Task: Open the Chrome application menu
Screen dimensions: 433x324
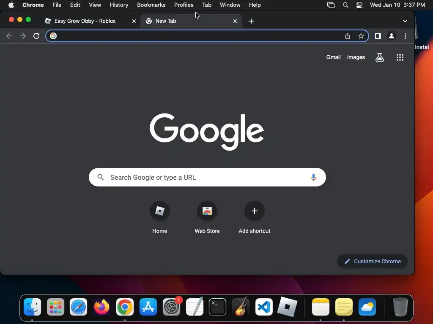Action: 33,5
